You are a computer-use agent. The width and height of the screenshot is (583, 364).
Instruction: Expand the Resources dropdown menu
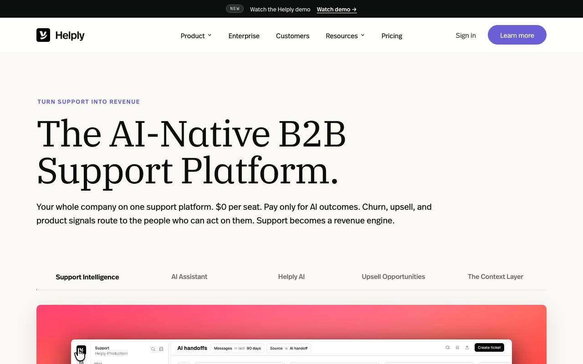[x=345, y=35]
